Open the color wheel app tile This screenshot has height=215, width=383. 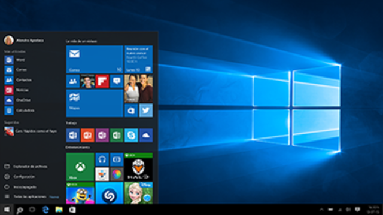click(117, 174)
